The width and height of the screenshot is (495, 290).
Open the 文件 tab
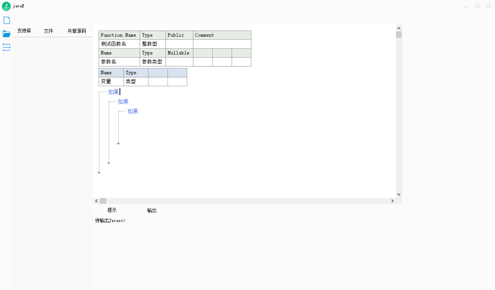(x=48, y=31)
